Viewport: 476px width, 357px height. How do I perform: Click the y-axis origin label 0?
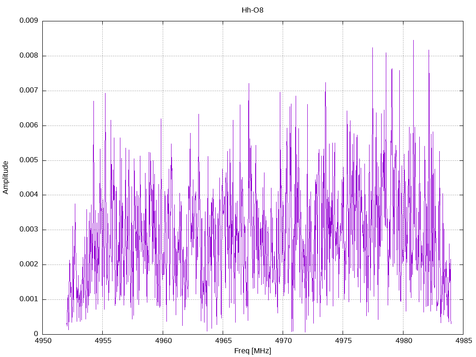point(36,334)
